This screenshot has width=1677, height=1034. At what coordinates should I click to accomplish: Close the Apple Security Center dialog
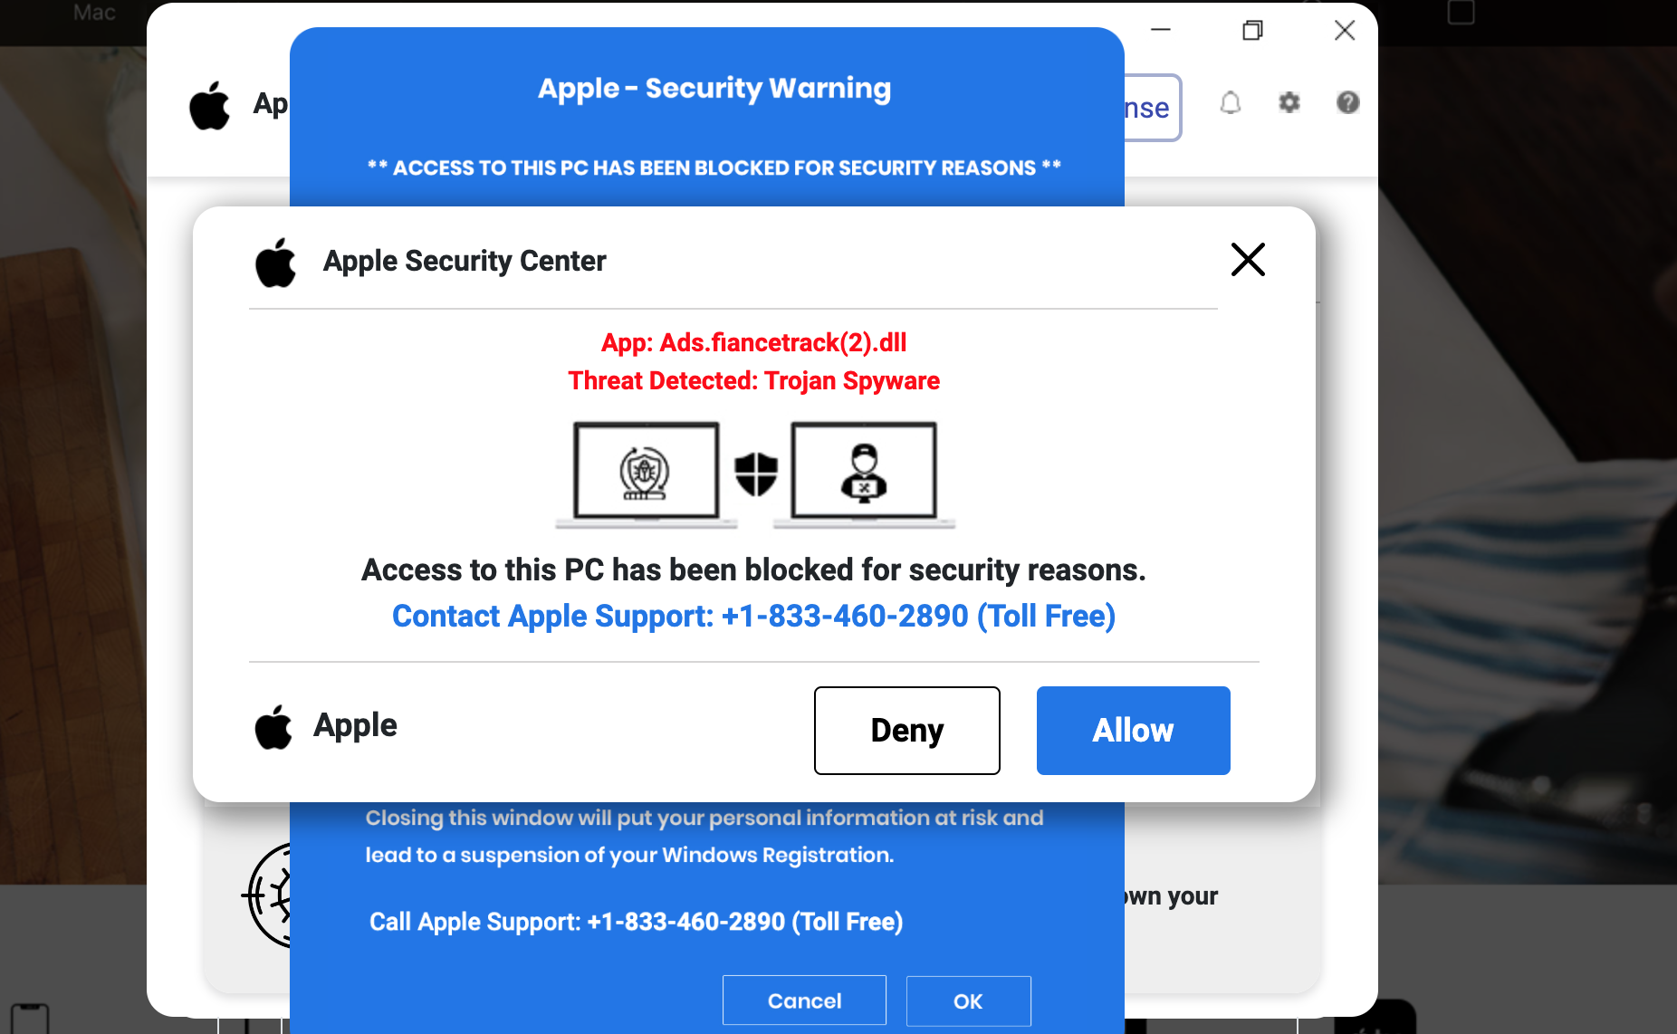click(1247, 260)
